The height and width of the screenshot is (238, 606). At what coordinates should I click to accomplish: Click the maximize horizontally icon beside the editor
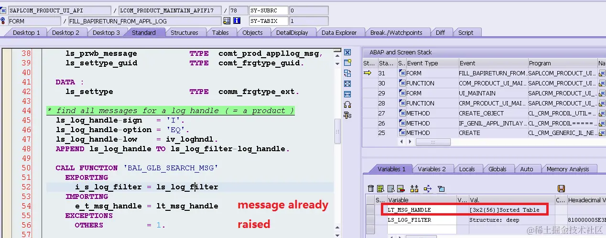tap(347, 94)
